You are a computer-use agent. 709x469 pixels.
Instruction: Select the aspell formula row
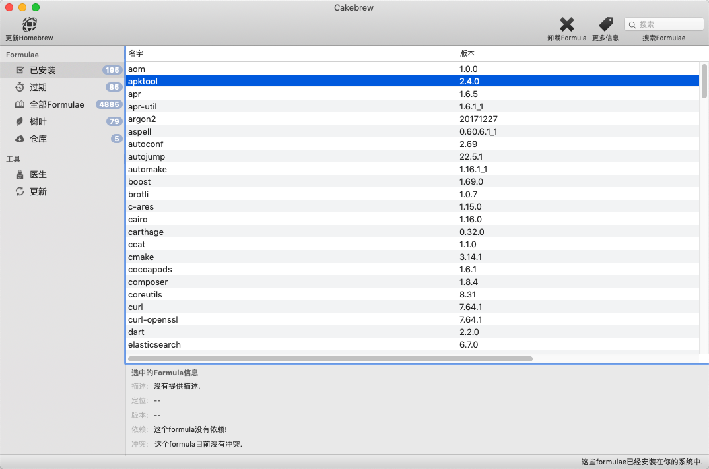(x=413, y=131)
